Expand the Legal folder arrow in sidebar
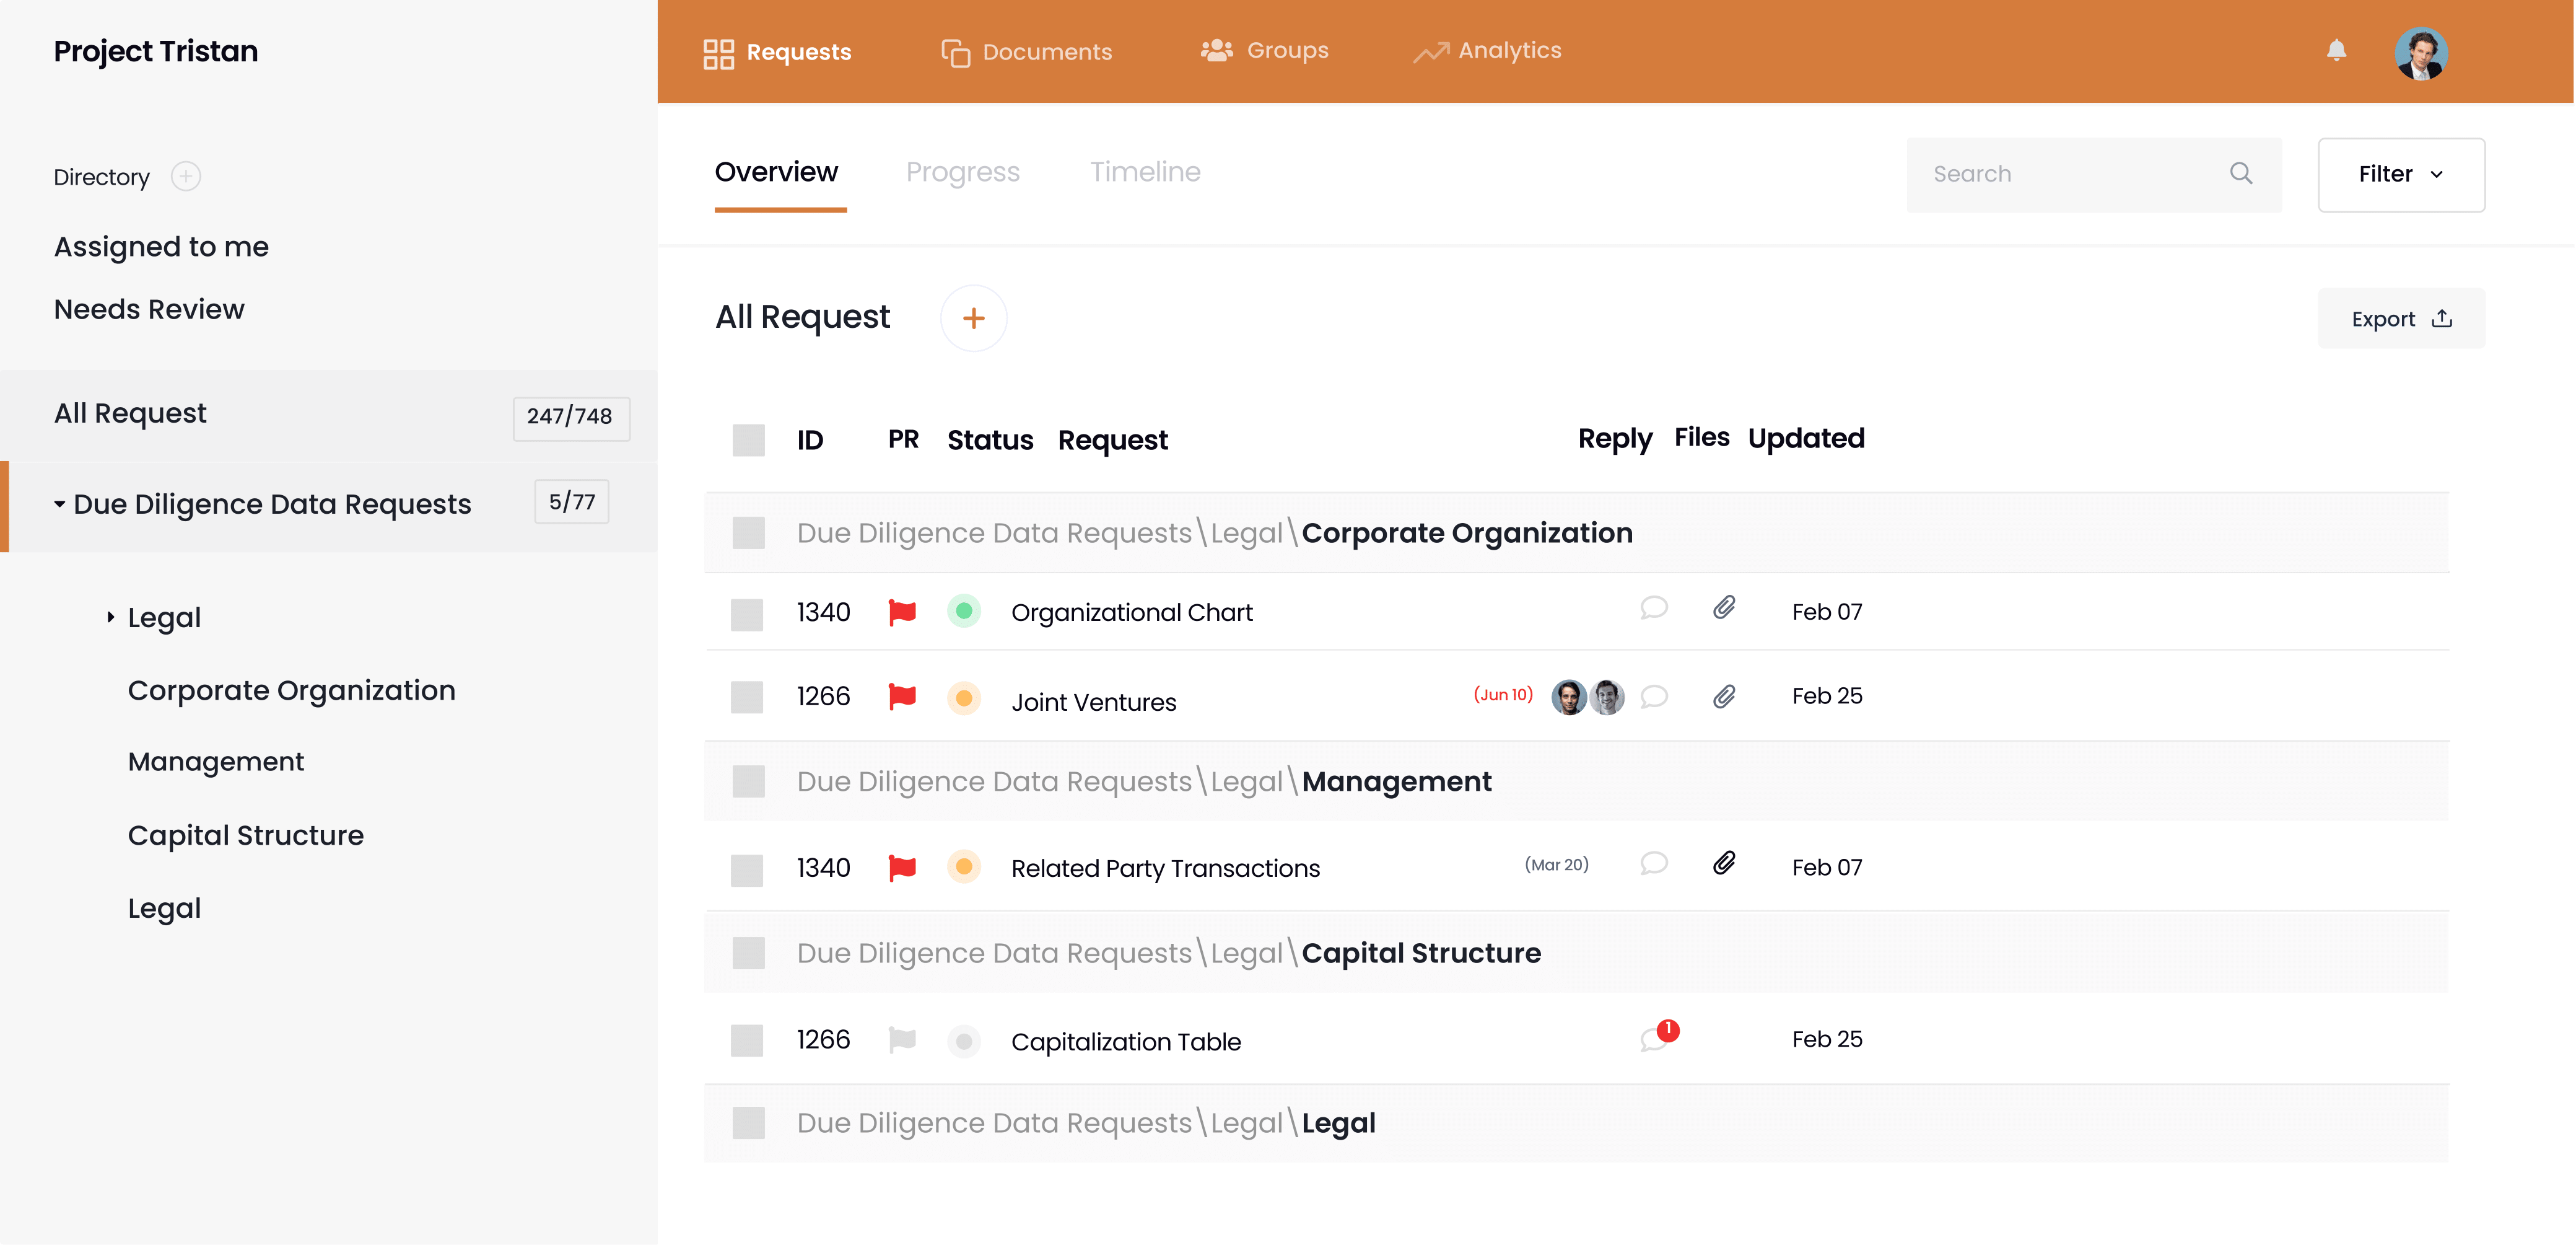 click(110, 617)
